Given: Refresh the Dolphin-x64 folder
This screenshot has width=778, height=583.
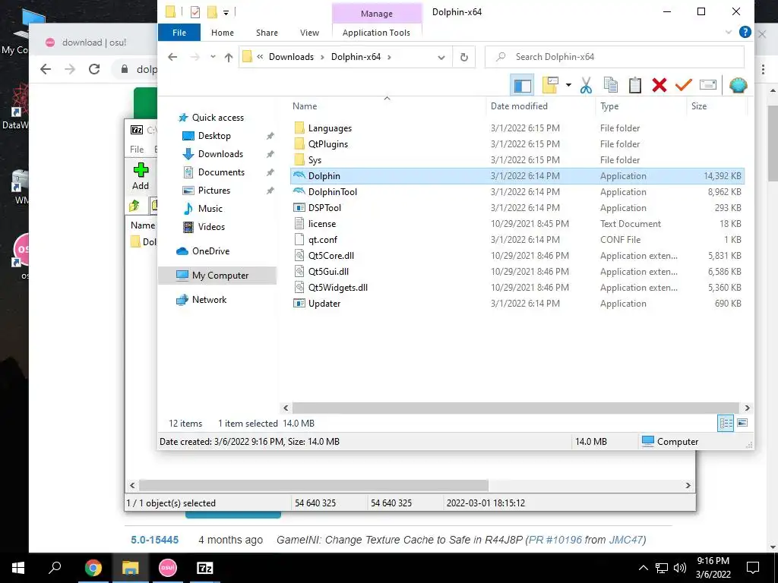Looking at the screenshot, I should [464, 57].
